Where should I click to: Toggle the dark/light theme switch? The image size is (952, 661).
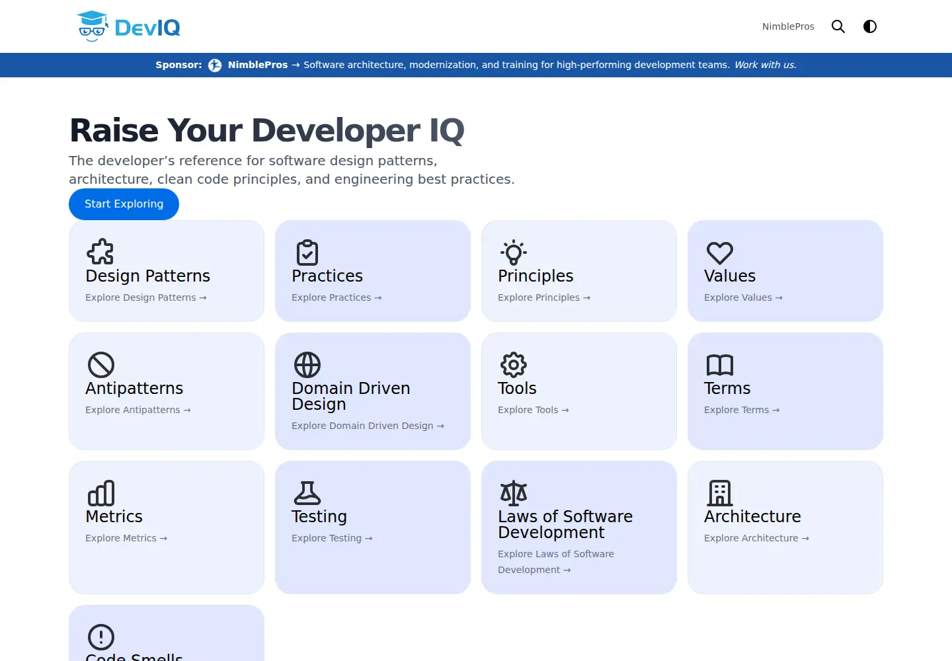click(x=870, y=26)
